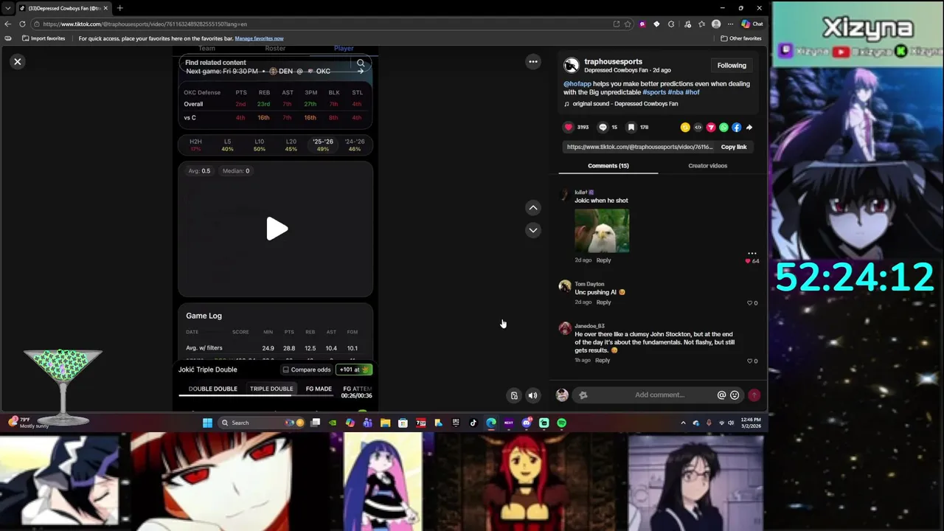Open the weather widget showing 79°F
This screenshot has width=944, height=531.
[x=28, y=423]
